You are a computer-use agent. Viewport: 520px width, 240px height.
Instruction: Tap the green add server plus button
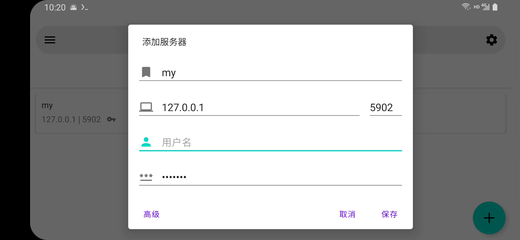pos(489,218)
